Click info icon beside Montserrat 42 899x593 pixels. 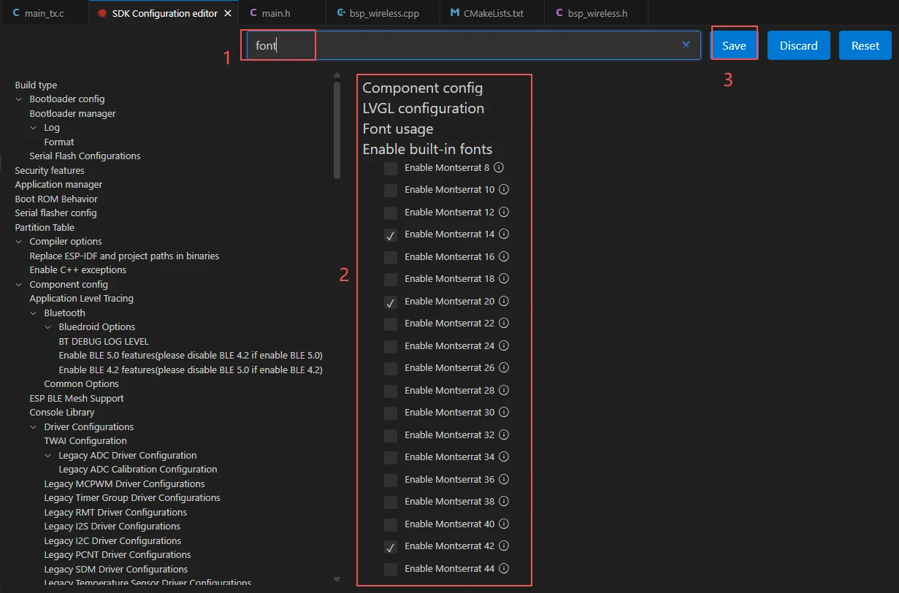point(503,546)
